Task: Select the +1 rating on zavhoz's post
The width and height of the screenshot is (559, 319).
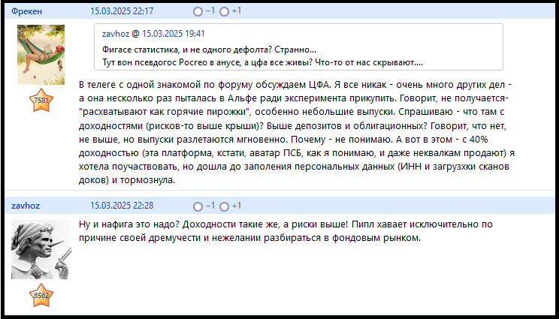Action: pyautogui.click(x=224, y=206)
